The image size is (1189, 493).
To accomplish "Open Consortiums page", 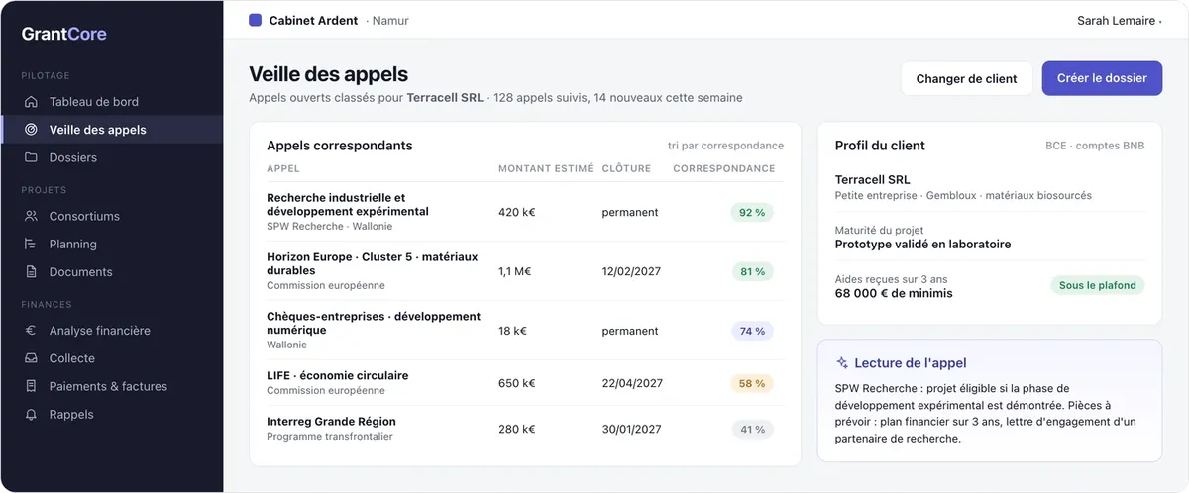I will tap(111, 216).
